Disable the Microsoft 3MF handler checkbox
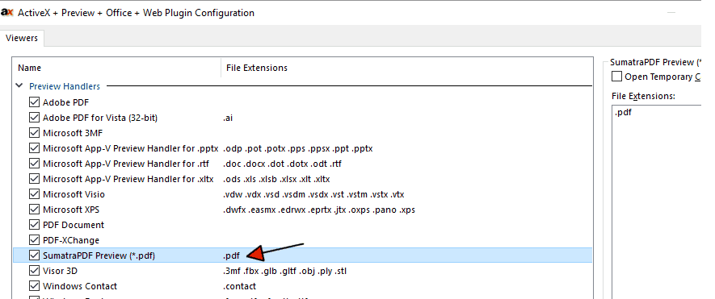This screenshot has height=299, width=715. (x=34, y=133)
